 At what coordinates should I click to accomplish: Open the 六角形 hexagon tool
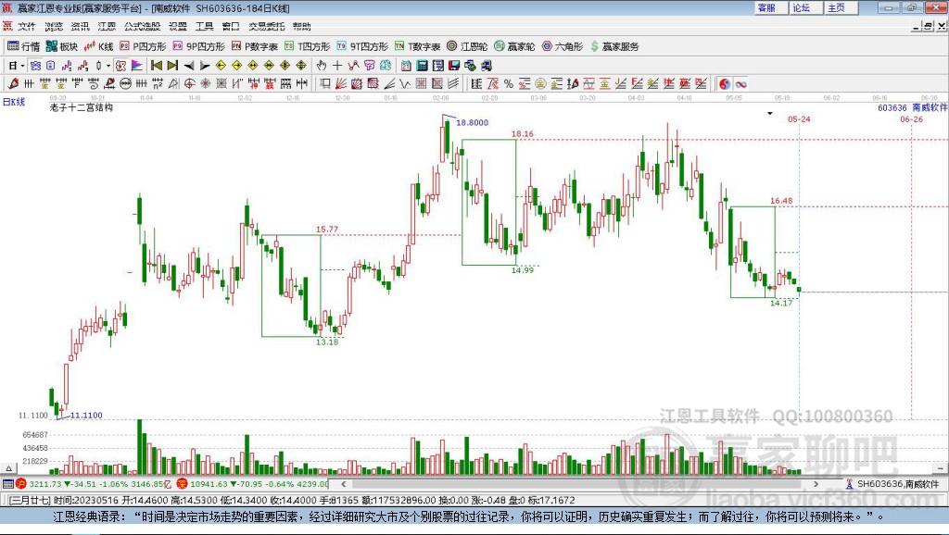[563, 46]
